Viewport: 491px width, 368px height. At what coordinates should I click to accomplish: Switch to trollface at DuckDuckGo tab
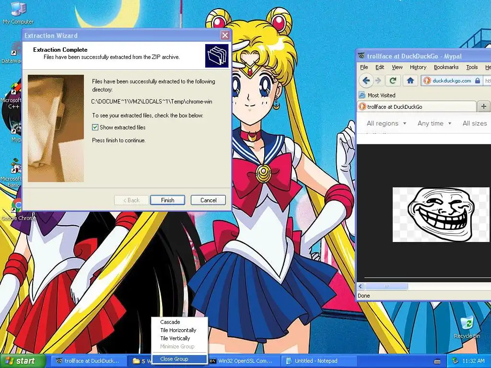[417, 106]
